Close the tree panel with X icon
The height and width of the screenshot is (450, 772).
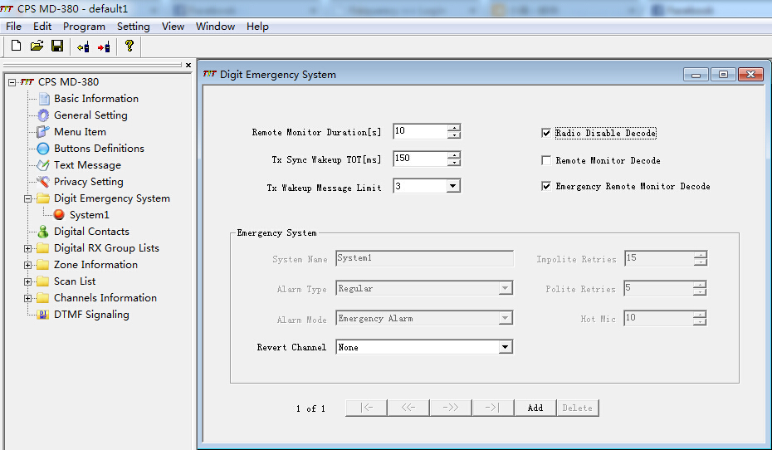point(188,65)
